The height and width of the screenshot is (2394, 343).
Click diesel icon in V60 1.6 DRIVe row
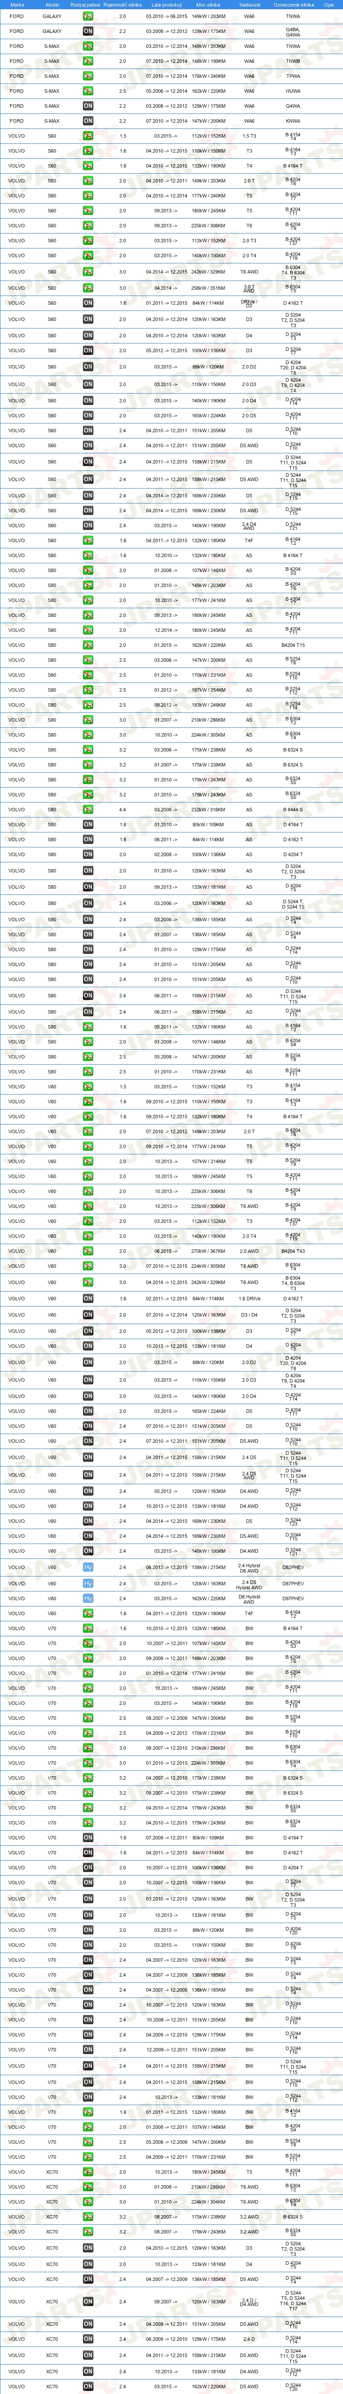88,1299
